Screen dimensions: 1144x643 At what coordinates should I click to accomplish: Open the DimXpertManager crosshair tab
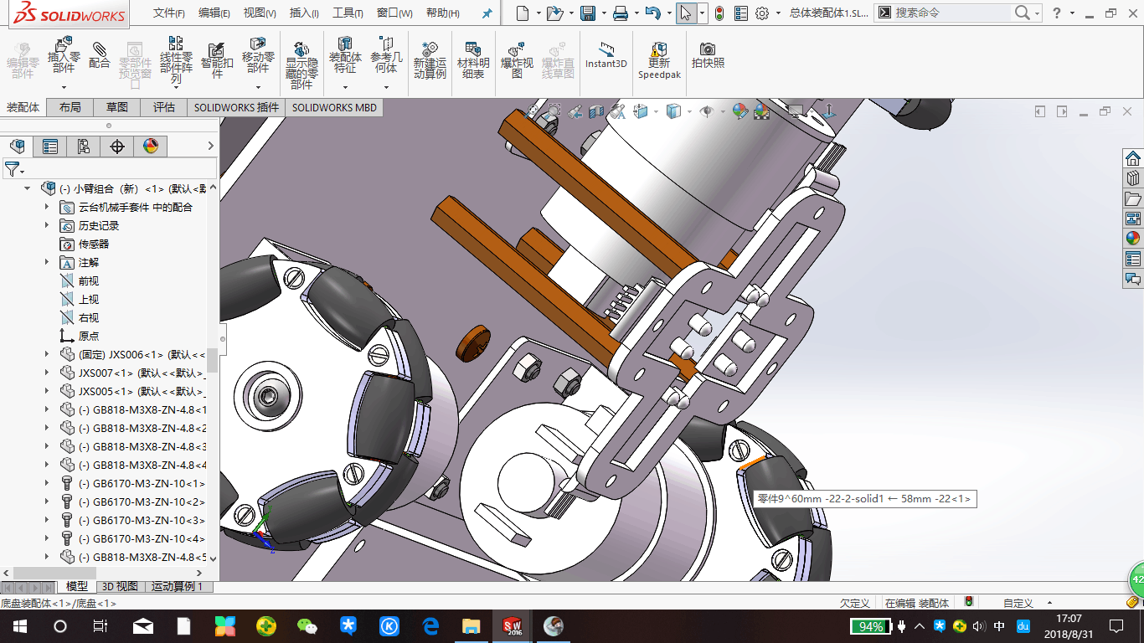117,147
